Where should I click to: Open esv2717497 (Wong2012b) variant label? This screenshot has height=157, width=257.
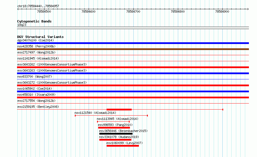tap(36, 52)
